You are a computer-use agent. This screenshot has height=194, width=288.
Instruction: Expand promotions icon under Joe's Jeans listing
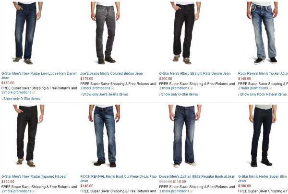113,89
